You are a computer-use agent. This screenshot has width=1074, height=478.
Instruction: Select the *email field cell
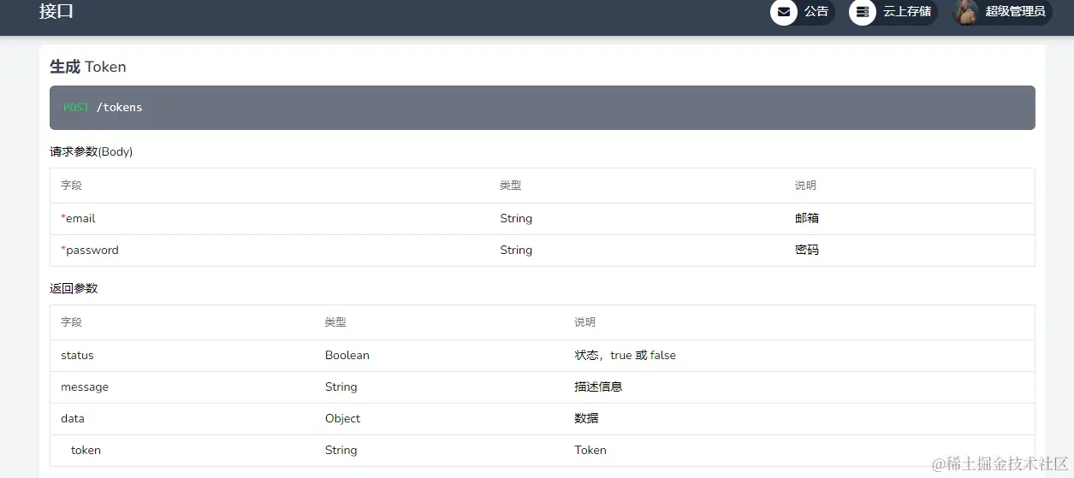78,219
